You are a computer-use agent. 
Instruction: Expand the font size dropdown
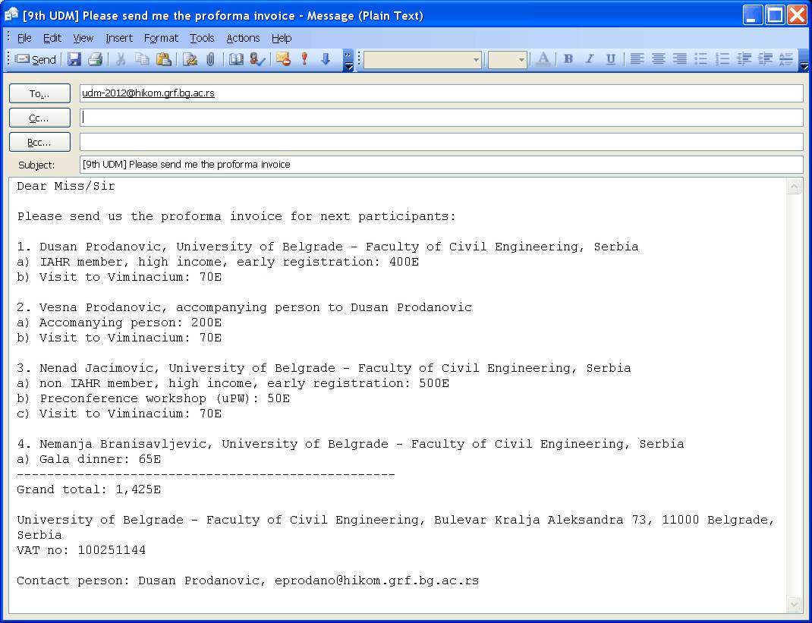[521, 60]
